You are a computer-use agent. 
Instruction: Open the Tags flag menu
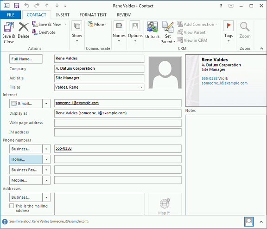pos(229,32)
